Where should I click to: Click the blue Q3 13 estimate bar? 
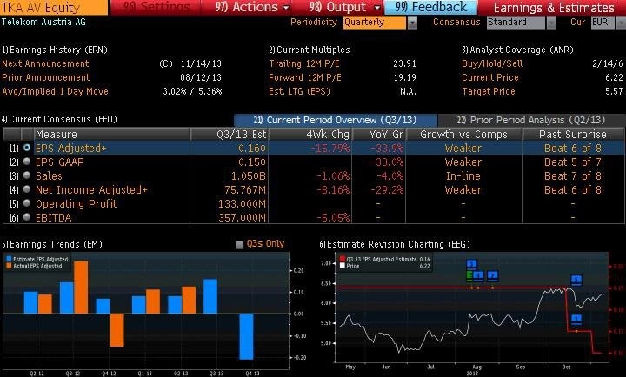pyautogui.click(x=210, y=296)
